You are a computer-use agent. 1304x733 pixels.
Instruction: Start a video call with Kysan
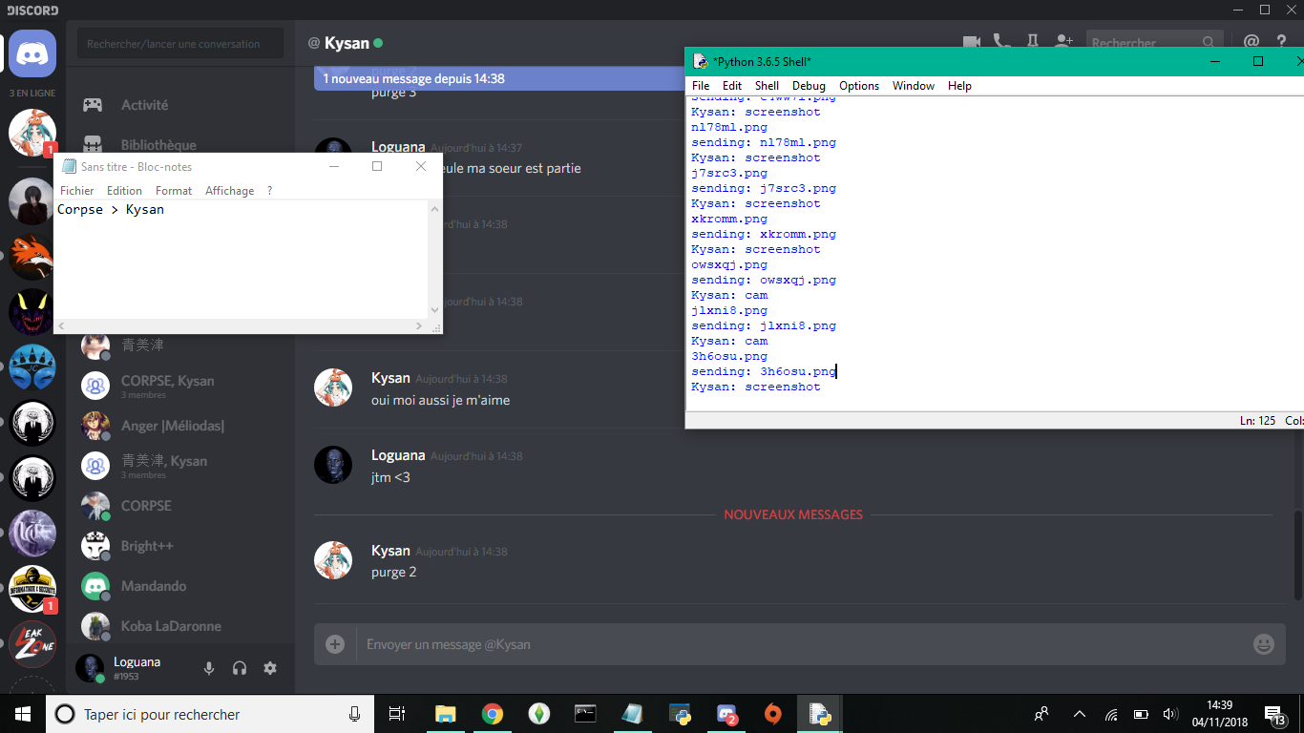pyautogui.click(x=972, y=42)
